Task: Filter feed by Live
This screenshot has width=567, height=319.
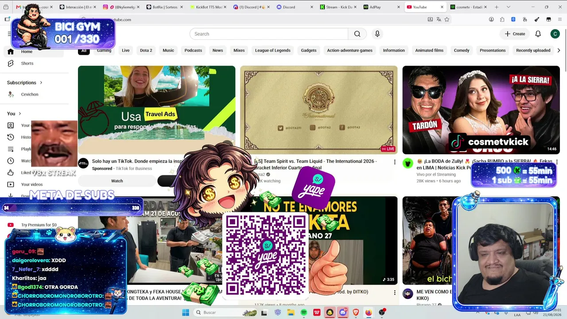Action: point(126,51)
